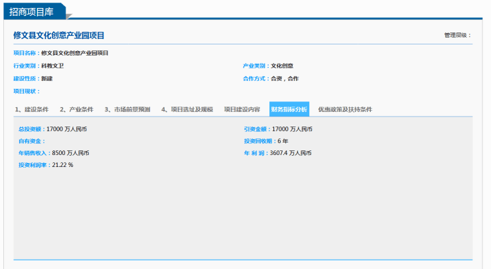
Task: Select the active 财务指标分析 tab
Action: pyautogui.click(x=289, y=109)
